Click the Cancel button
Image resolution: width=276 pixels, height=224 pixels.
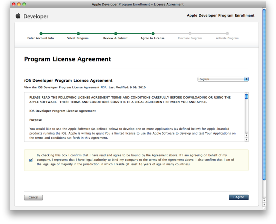(33, 197)
